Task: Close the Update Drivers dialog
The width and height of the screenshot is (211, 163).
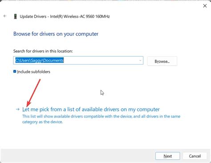Action: [x=205, y=6]
